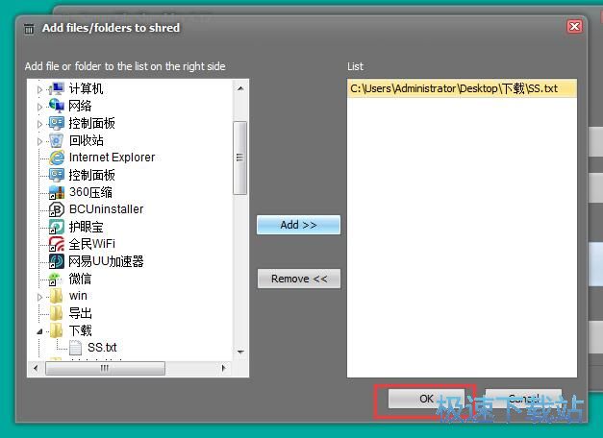Click the 控制面板 icon below Internet Explorer
The width and height of the screenshot is (603, 438).
(x=57, y=175)
